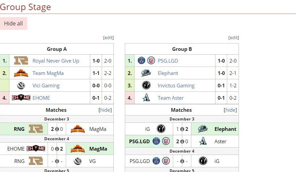Screen dimensions: 296x172
Task: Open info icon for PSG.LGD vs Aster match
Action: 182,142
